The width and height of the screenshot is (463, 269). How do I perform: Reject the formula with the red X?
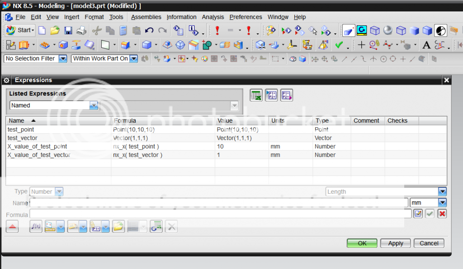[442, 213]
